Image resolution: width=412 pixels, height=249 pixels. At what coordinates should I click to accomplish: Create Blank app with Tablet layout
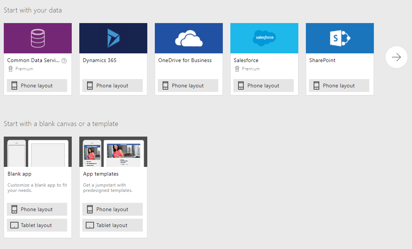point(37,225)
